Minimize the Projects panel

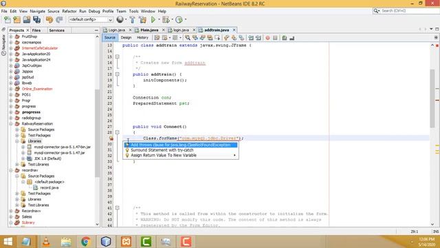96,30
